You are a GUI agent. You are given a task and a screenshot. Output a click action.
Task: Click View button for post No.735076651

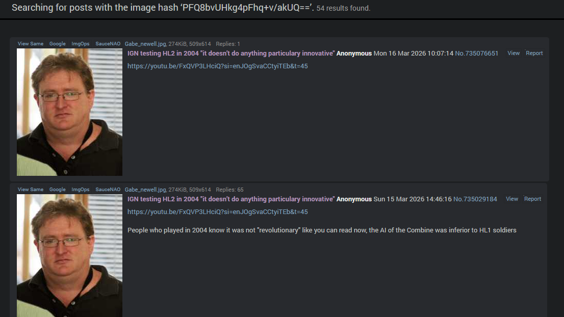514,53
